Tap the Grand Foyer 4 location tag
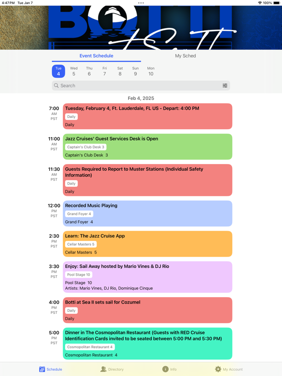 pos(79,214)
